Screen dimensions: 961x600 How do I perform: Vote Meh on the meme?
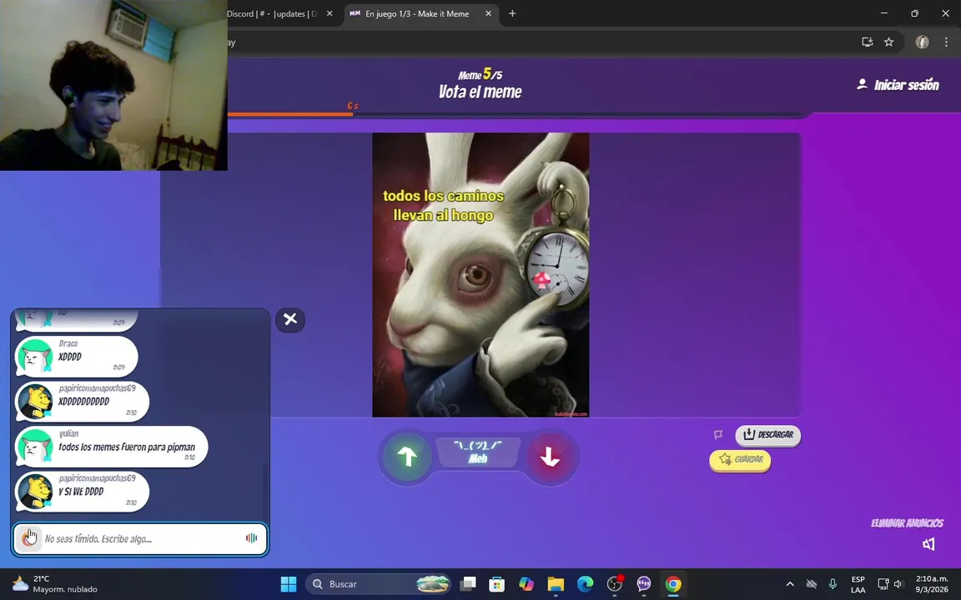tap(478, 452)
